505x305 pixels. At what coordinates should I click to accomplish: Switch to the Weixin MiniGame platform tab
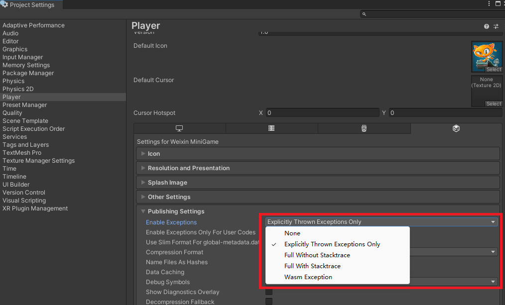click(456, 128)
